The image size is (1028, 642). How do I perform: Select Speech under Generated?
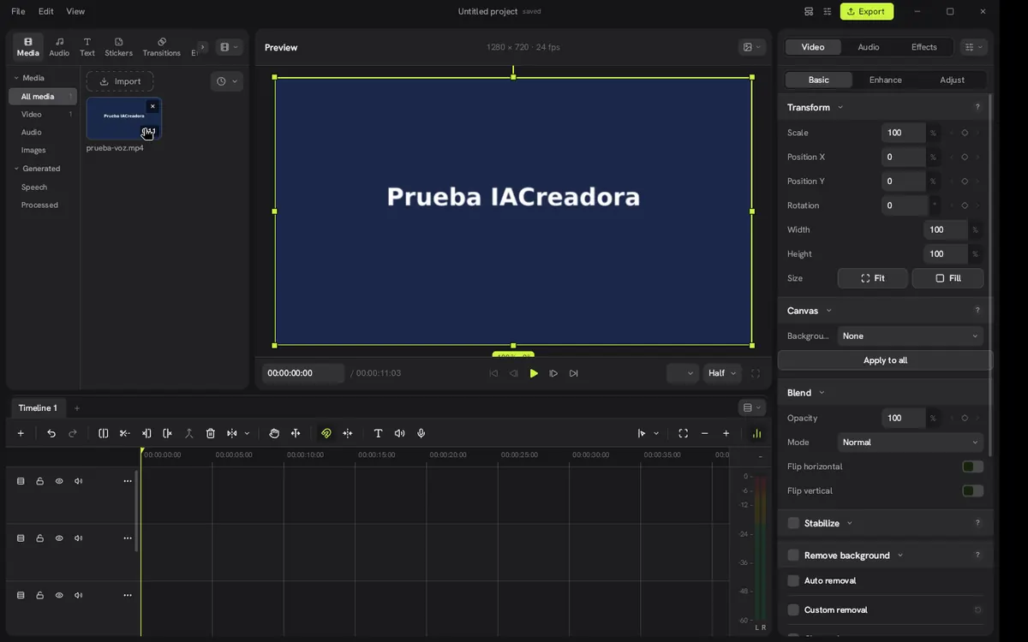point(34,187)
